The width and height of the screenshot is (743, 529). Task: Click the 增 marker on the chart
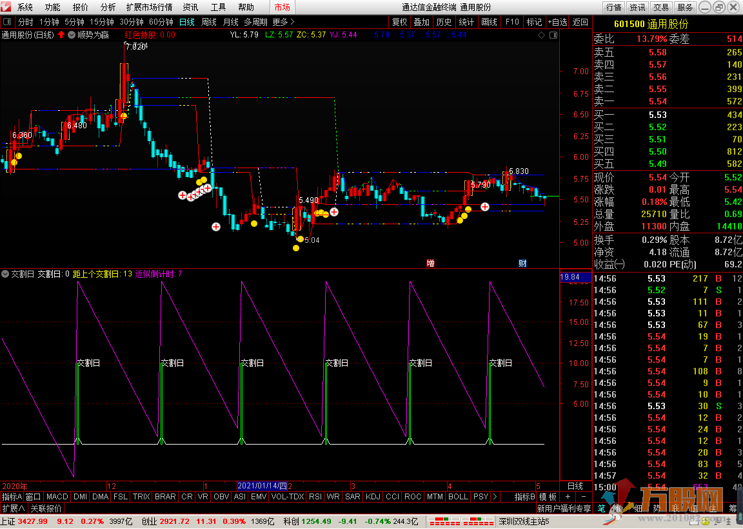[430, 263]
